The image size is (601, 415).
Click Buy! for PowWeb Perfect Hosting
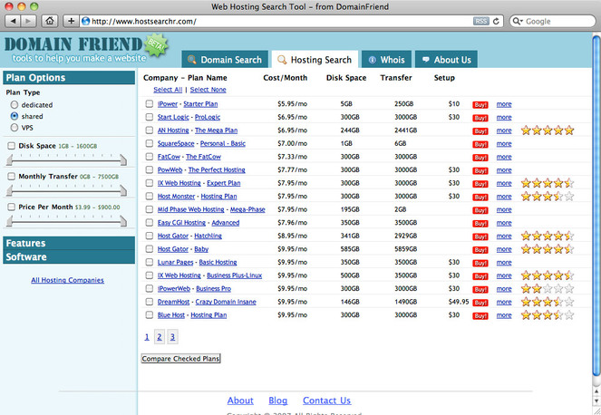pyautogui.click(x=480, y=171)
